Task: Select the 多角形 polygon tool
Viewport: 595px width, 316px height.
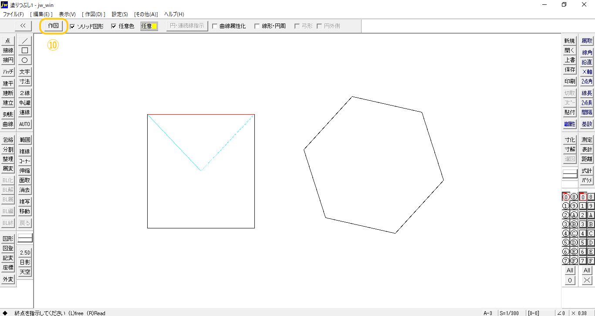Action: pyautogui.click(x=8, y=114)
